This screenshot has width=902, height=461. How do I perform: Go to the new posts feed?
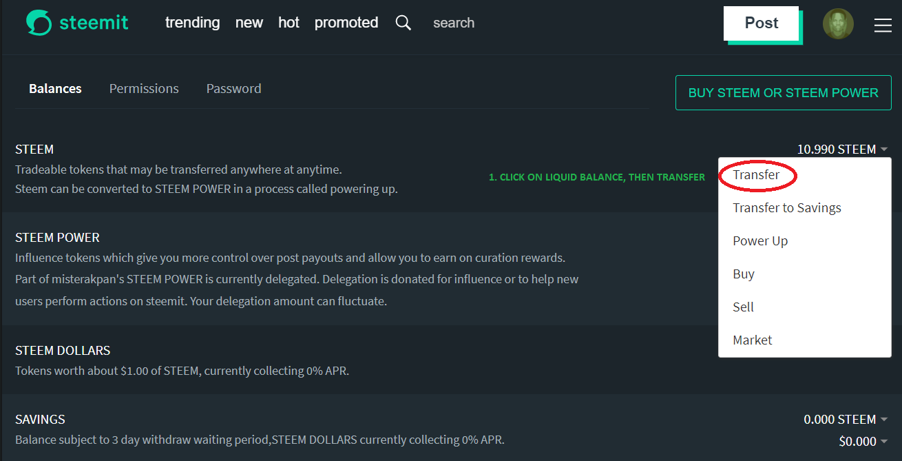(x=249, y=23)
